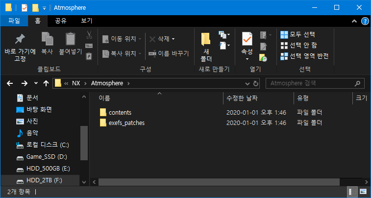The width and height of the screenshot is (371, 198).
Task: Go forward with the right arrow
Action: (25, 83)
